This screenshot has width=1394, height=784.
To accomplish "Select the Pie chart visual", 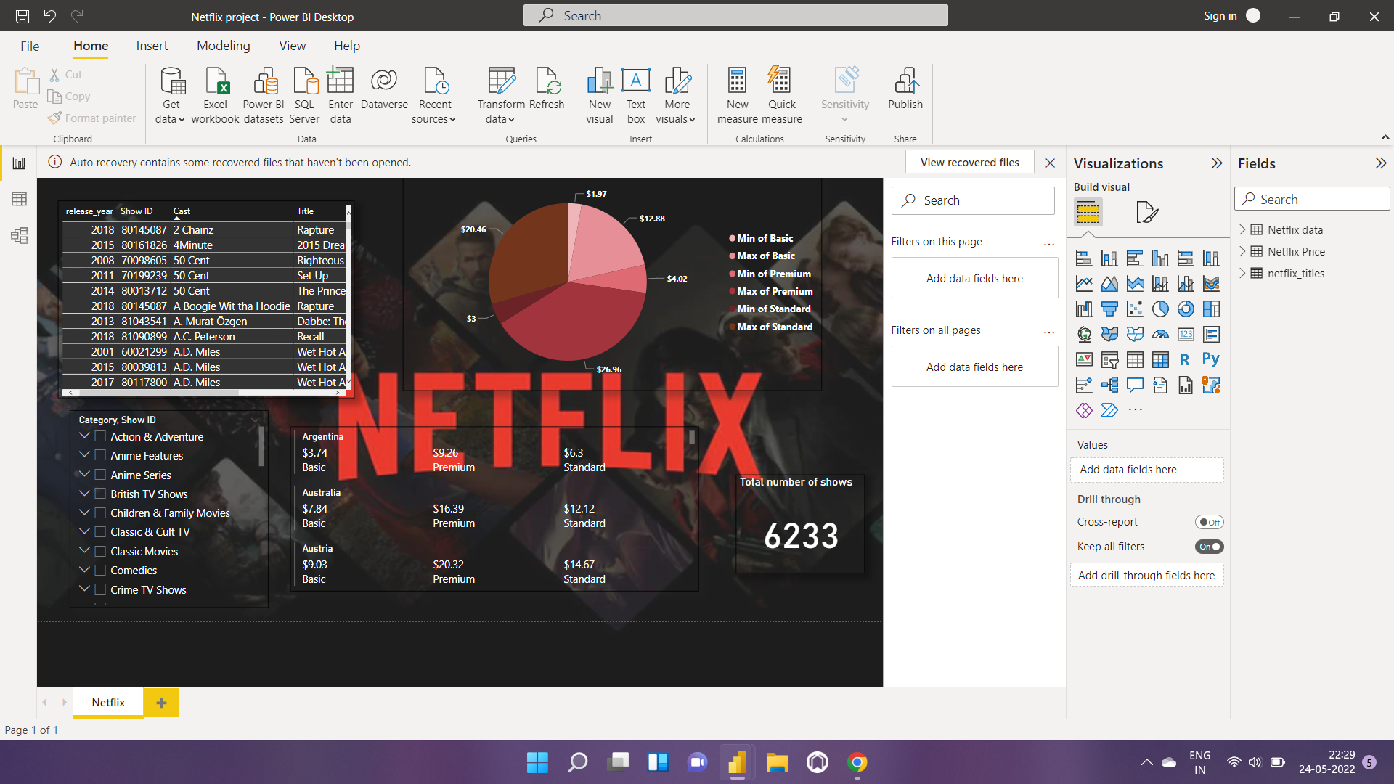I will coord(1161,309).
